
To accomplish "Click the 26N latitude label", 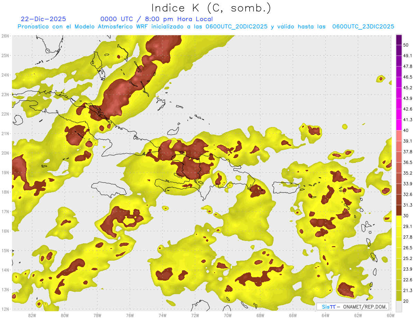I will pos(5,36).
